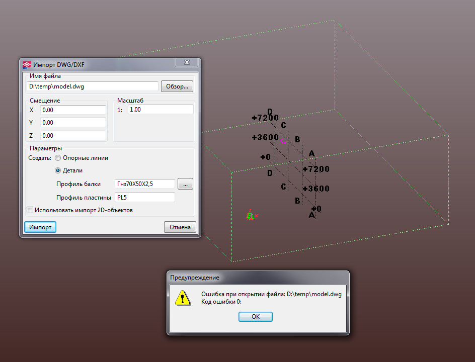Click the yellow warning triangle icon
Viewport: 475px width, 362px height.
[183, 298]
